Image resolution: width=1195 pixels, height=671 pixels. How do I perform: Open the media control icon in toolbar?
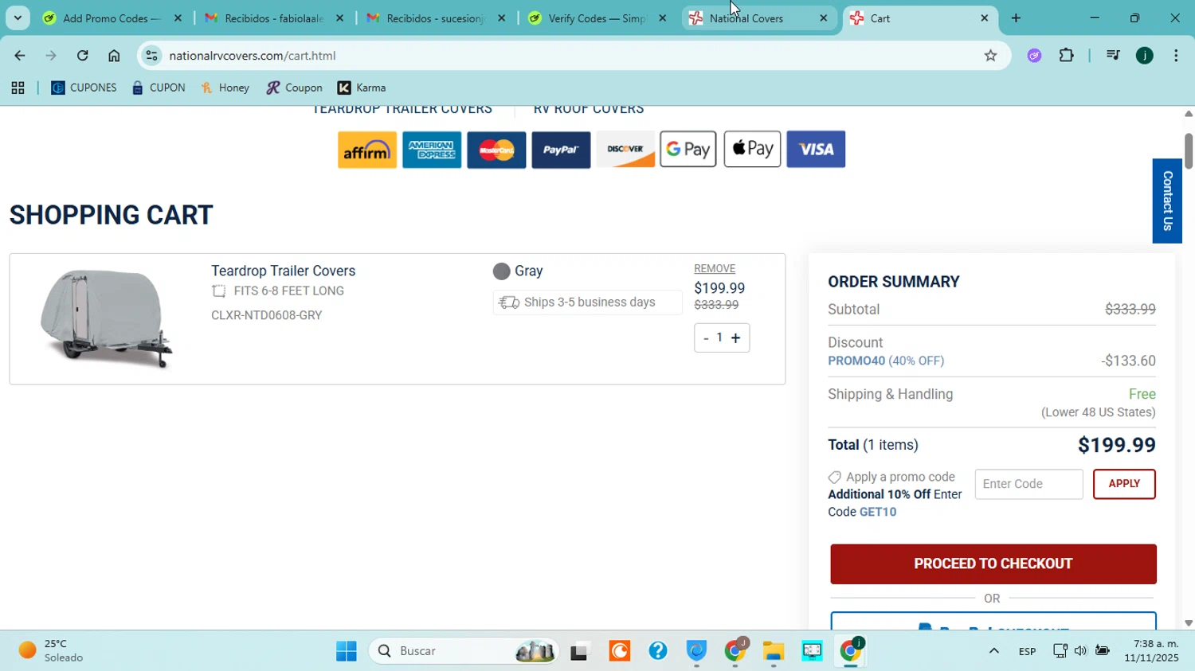[1113, 56]
